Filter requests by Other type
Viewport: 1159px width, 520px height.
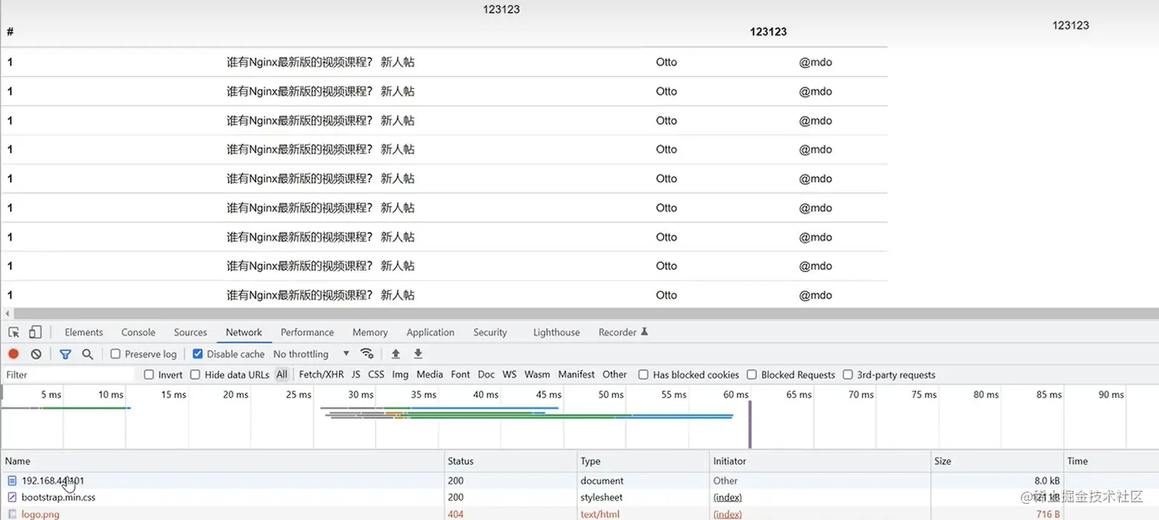(615, 374)
